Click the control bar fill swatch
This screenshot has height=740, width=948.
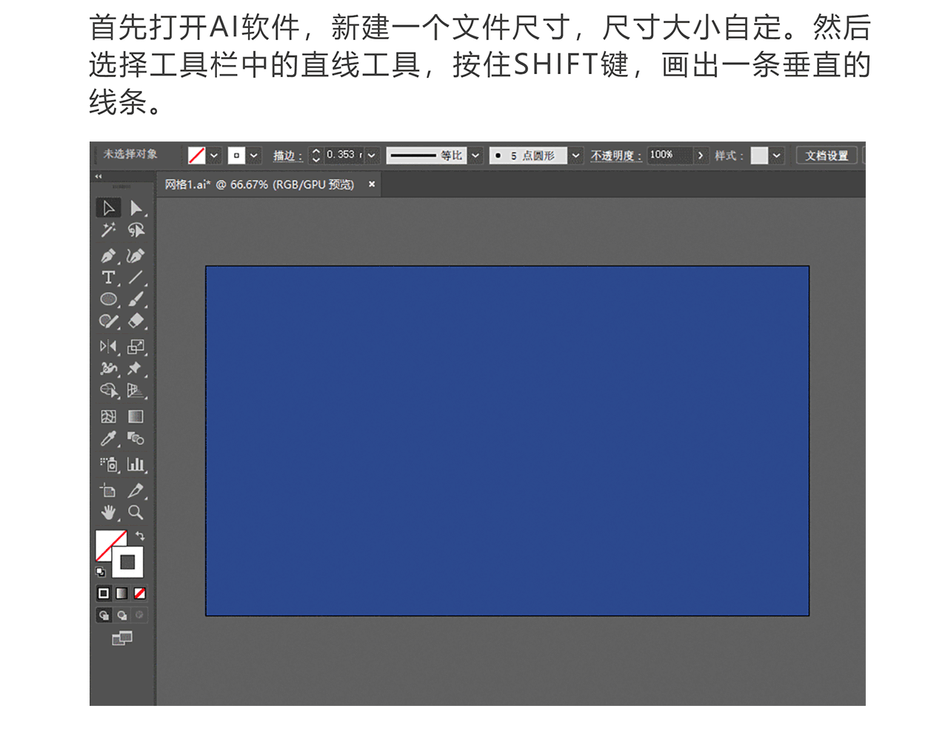pos(196,156)
